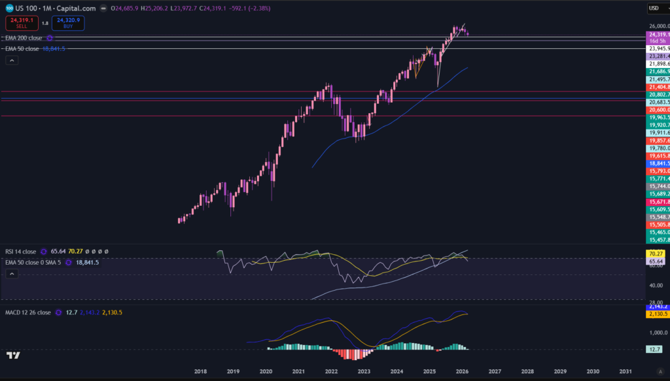Click the current price label 24,319.1
This screenshot has height=381, width=670.
(x=658, y=35)
